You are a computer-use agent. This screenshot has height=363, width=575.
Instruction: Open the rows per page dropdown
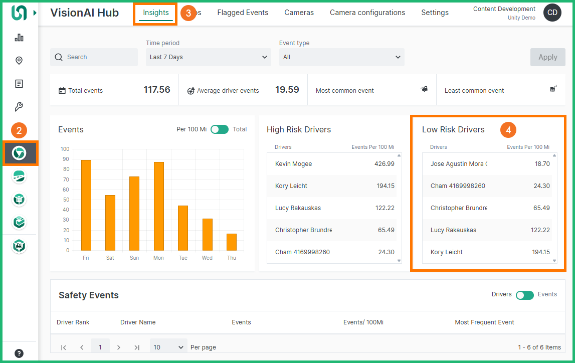[x=168, y=347]
